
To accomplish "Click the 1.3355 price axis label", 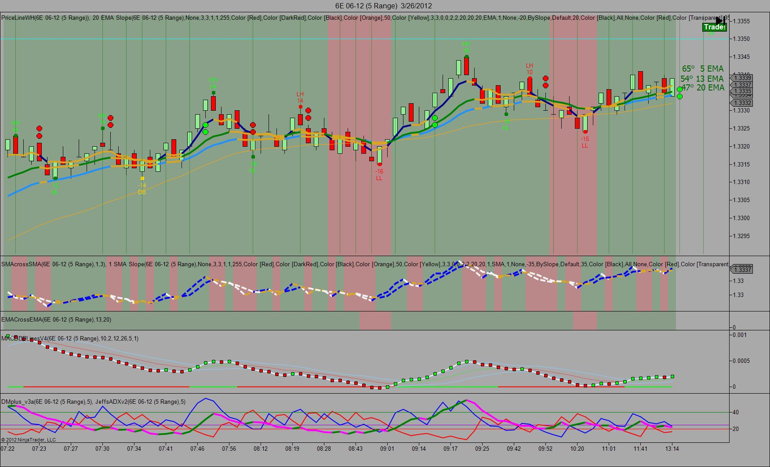I will [741, 21].
